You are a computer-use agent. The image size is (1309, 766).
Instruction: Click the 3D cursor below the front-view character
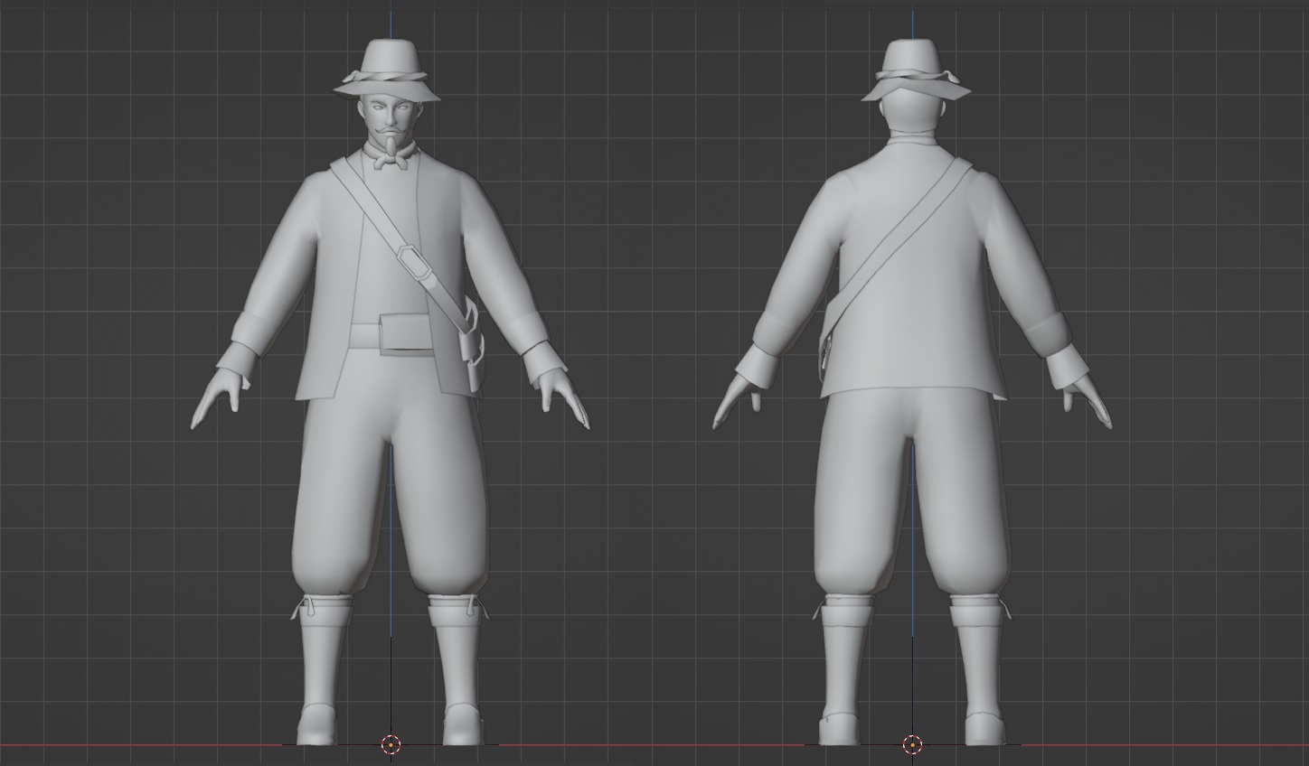[391, 744]
